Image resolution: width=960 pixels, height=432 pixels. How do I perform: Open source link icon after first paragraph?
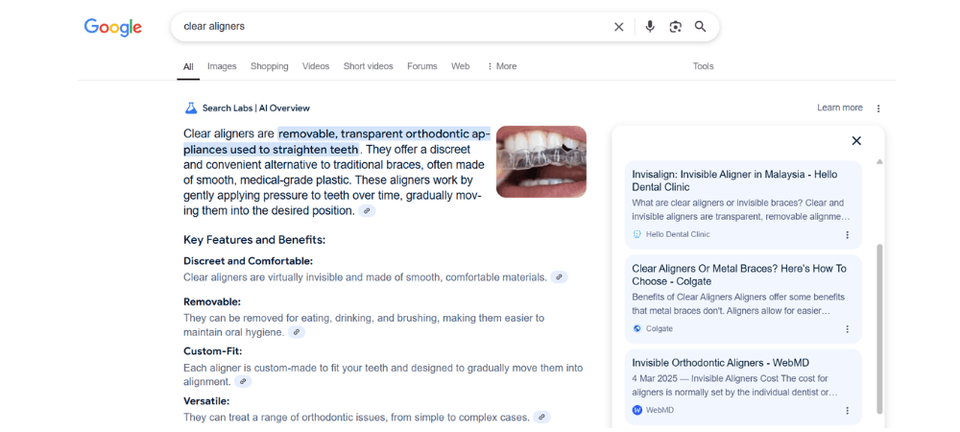(367, 210)
